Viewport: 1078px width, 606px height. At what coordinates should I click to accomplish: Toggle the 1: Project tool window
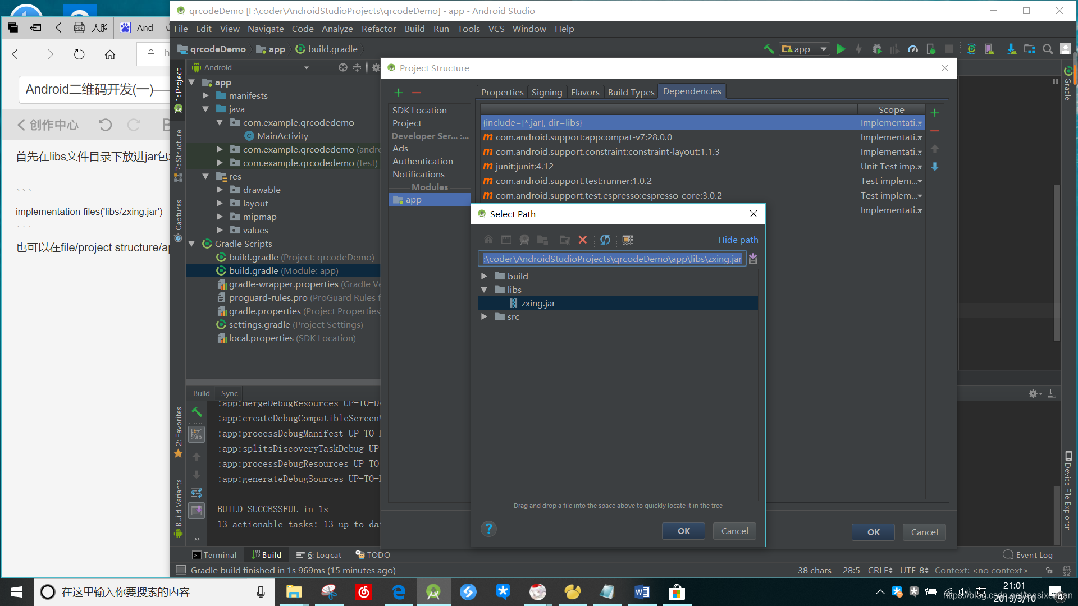(179, 90)
